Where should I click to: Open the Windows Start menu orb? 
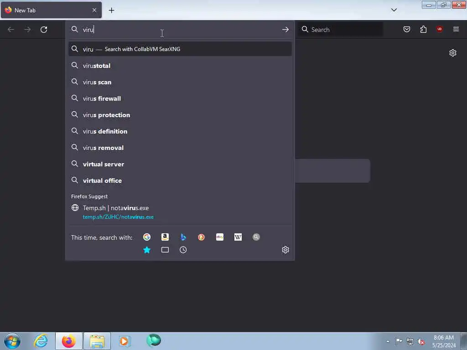click(12, 341)
